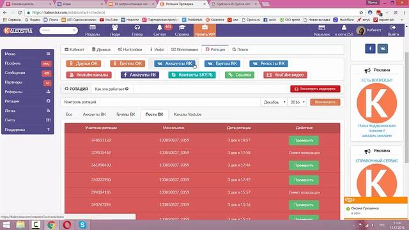The height and width of the screenshot is (230, 409).
Task: Open Кабинет user avatar
Action: pos(360,31)
